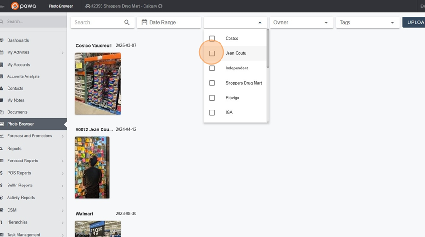Screen dimensions: 425x237
Task: Click the refresh circle icon after Calgary
Action: [161, 6]
